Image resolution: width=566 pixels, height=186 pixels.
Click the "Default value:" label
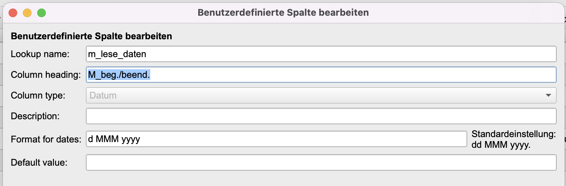tap(39, 162)
